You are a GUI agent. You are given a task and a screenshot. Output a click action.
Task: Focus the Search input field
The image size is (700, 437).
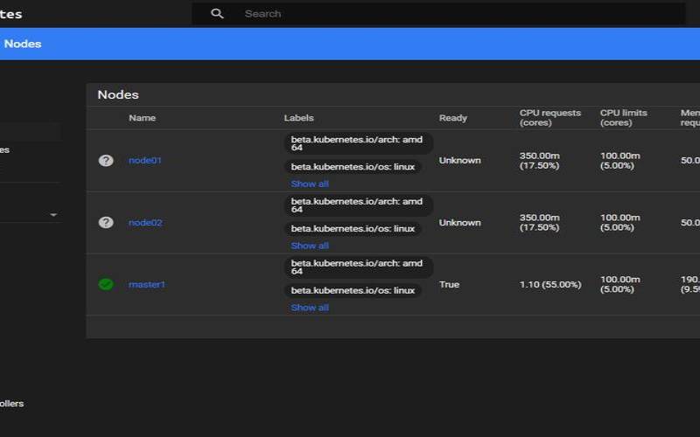(x=437, y=14)
